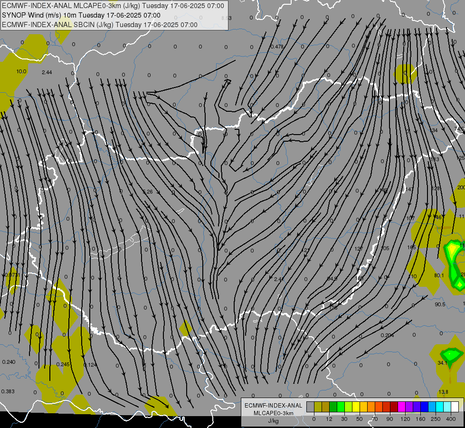Click the MLCAPE0-3km title line
This screenshot has height=428, width=465.
point(113,6)
